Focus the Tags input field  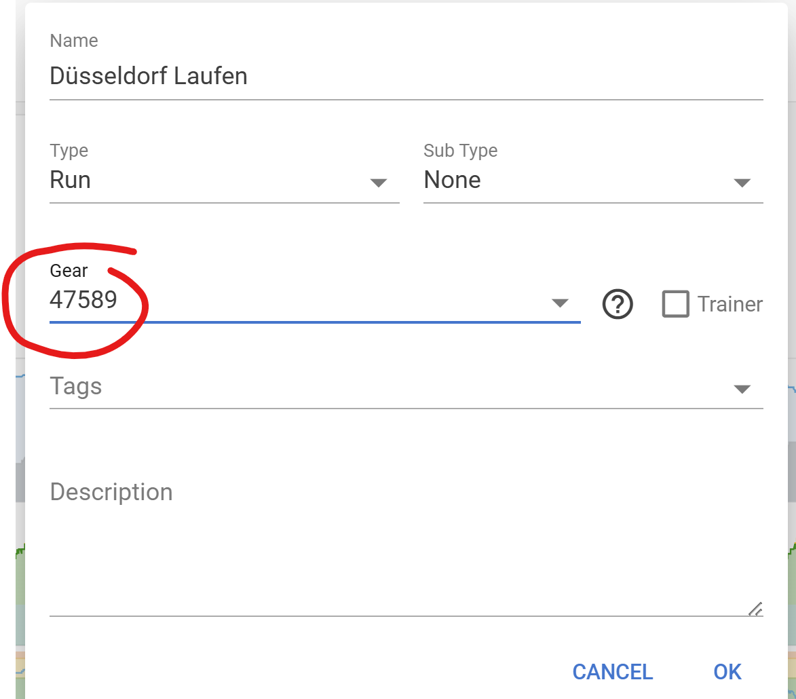[339, 387]
